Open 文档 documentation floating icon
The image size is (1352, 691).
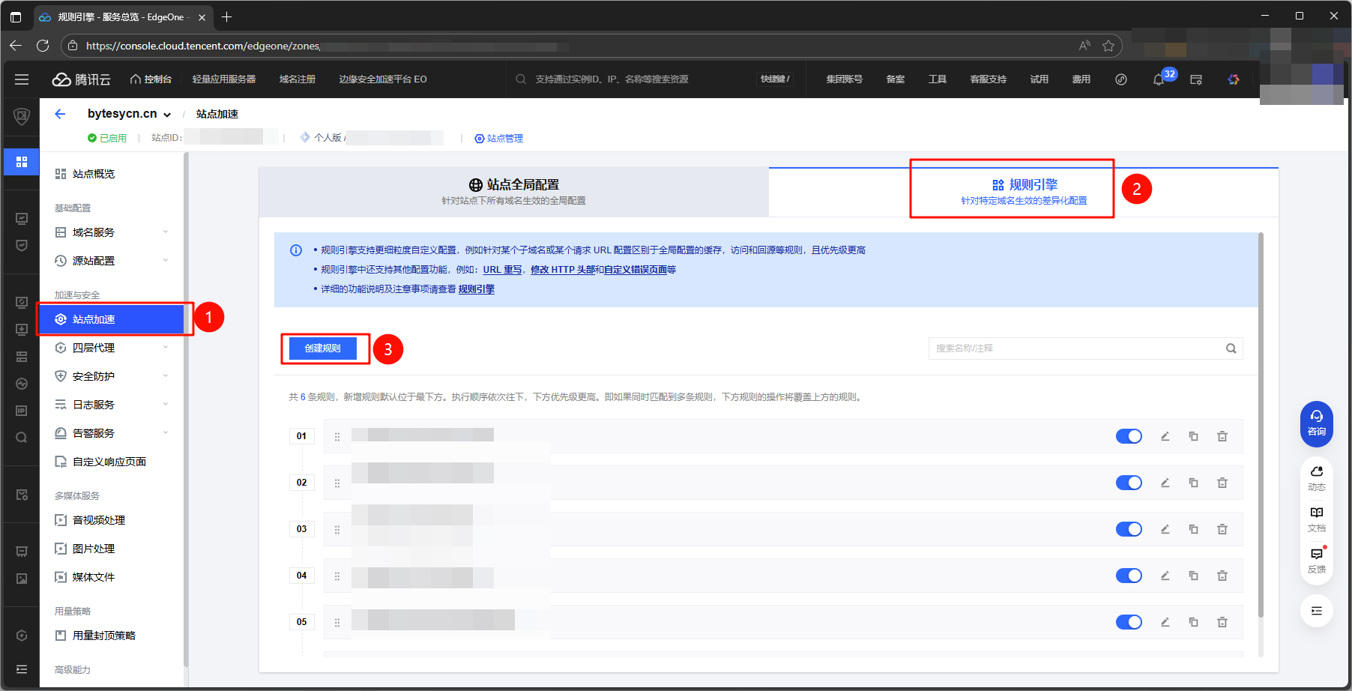[1317, 519]
